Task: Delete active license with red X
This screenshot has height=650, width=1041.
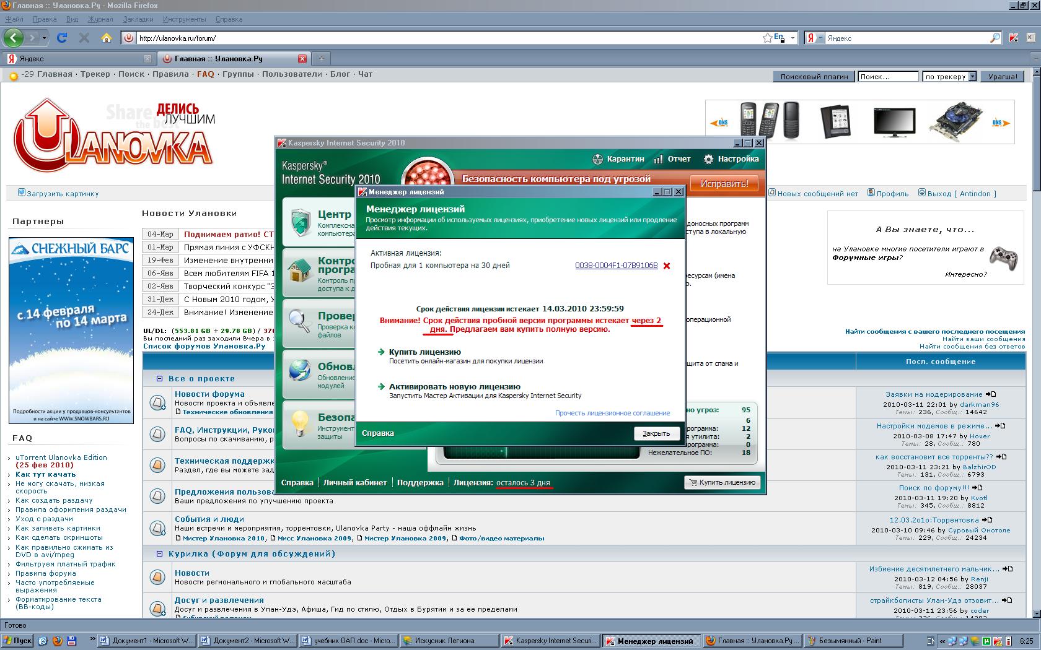Action: 667,266
